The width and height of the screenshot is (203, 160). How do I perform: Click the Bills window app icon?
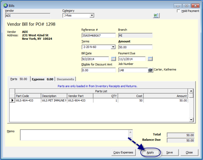click(x=6, y=6)
